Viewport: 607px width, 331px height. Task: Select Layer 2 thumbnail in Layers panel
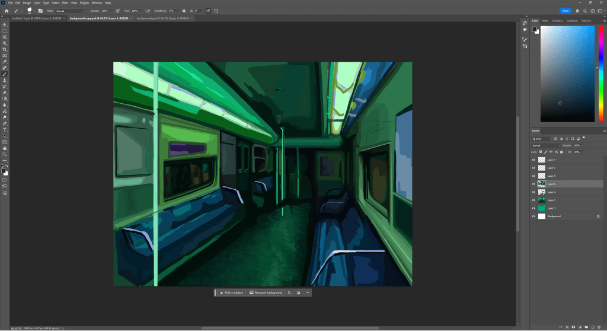pos(542,200)
